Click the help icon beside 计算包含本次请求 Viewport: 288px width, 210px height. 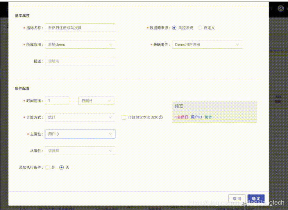tap(161, 117)
